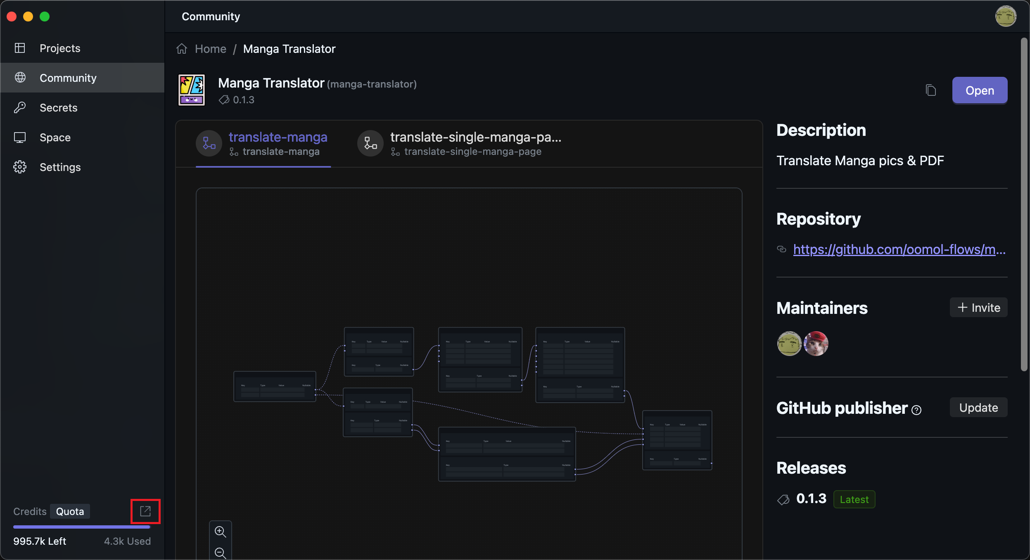Click the Invite maintainers button
Viewport: 1030px width, 560px height.
[x=978, y=308]
